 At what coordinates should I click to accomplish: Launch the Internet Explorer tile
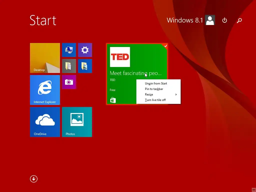[45, 90]
